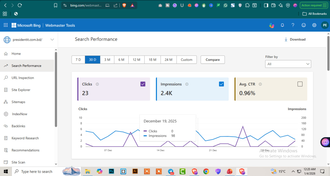Open the Filter by All dropdown
This screenshot has height=176, width=330.
[288, 64]
